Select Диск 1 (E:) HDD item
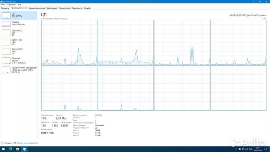The height and width of the screenshot is (152, 270). point(19,42)
